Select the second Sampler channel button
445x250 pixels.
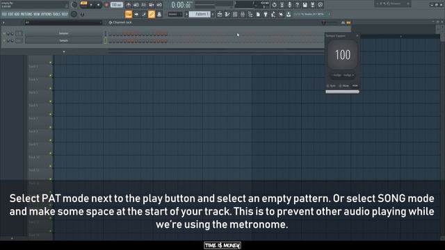click(x=63, y=41)
